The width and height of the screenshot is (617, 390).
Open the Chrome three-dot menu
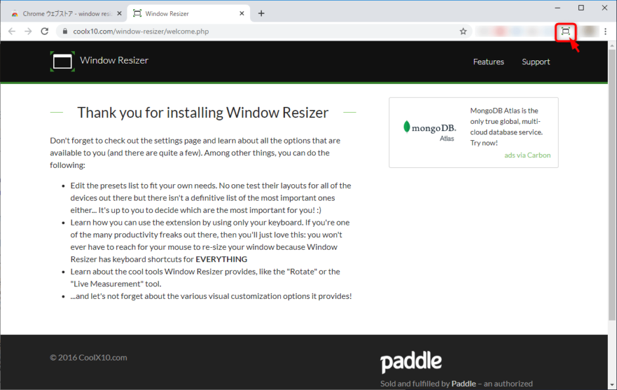click(x=605, y=31)
